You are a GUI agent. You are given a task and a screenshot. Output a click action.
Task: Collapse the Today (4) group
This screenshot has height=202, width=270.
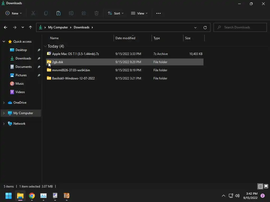click(x=45, y=46)
